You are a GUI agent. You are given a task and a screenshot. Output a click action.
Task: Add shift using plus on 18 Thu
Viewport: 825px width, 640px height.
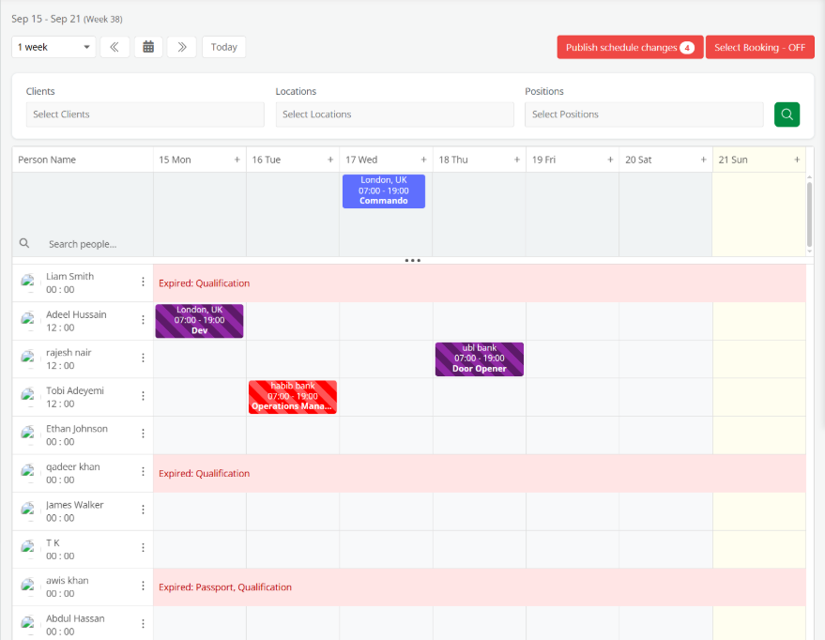point(516,160)
